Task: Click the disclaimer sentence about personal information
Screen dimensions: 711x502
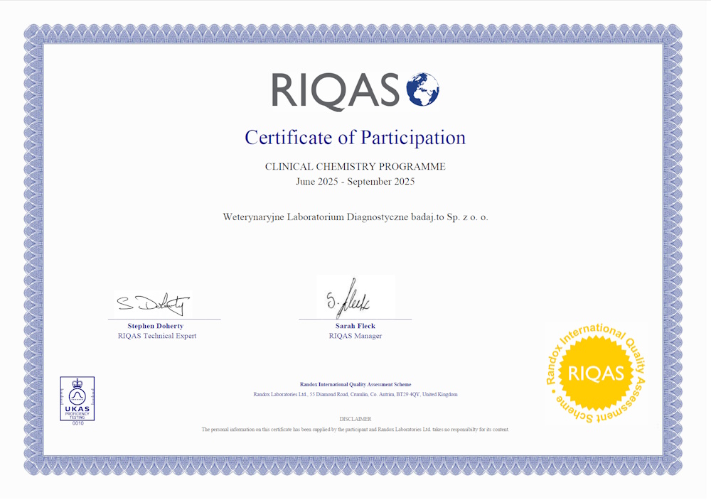Action: coord(355,430)
